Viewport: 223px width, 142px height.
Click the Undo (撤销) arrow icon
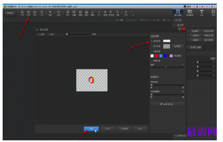pos(142,20)
